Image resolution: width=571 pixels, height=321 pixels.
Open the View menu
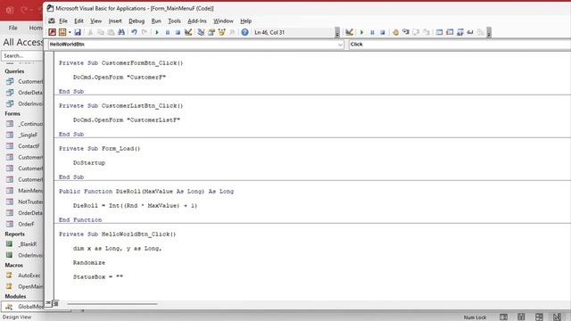pyautogui.click(x=95, y=21)
